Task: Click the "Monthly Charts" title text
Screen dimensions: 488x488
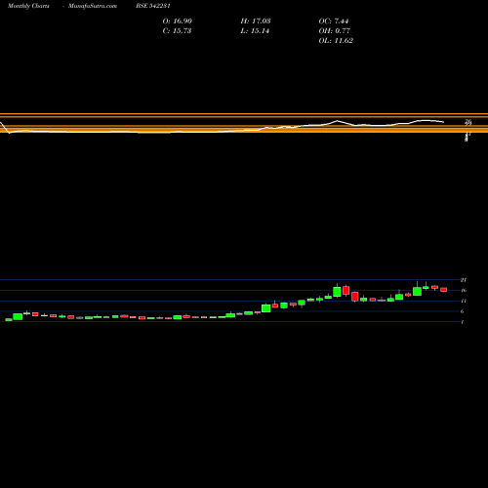Action: pyautogui.click(x=28, y=6)
